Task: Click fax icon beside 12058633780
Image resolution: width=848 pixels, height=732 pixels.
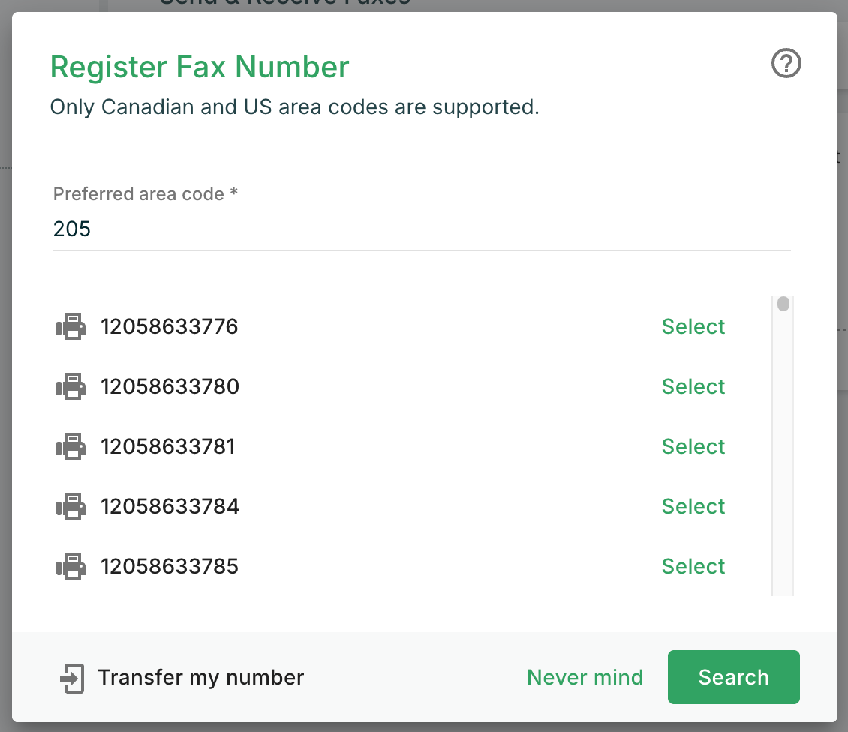Action: [x=71, y=387]
